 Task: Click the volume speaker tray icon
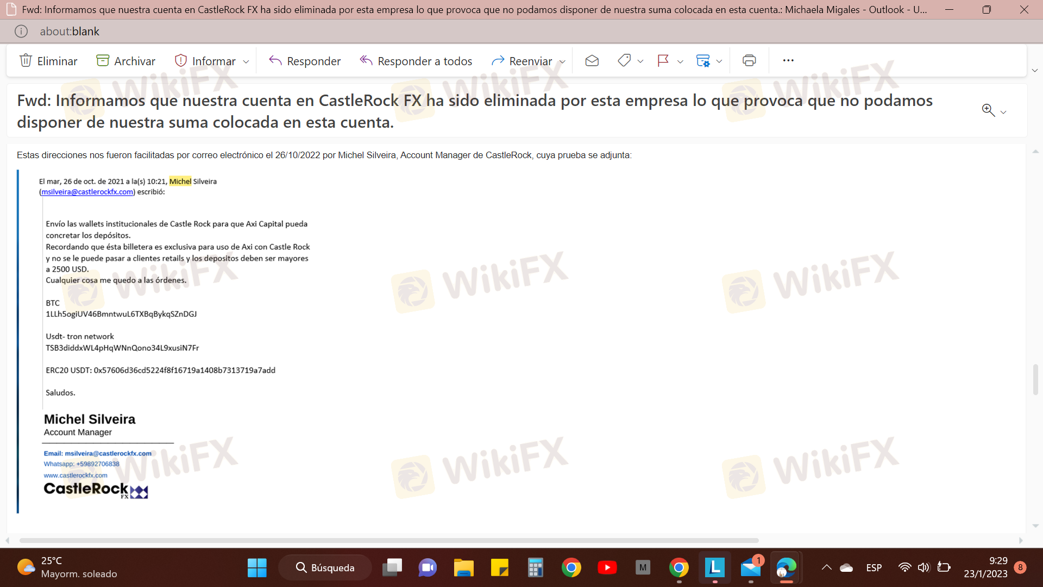pyautogui.click(x=923, y=567)
